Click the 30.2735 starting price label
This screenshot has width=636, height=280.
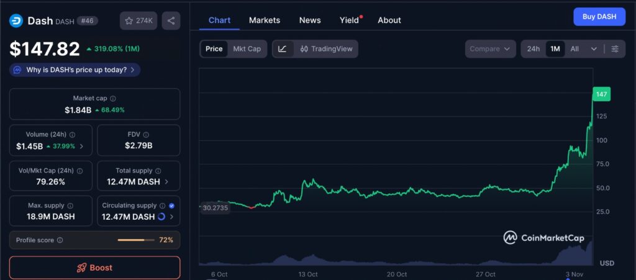(215, 208)
